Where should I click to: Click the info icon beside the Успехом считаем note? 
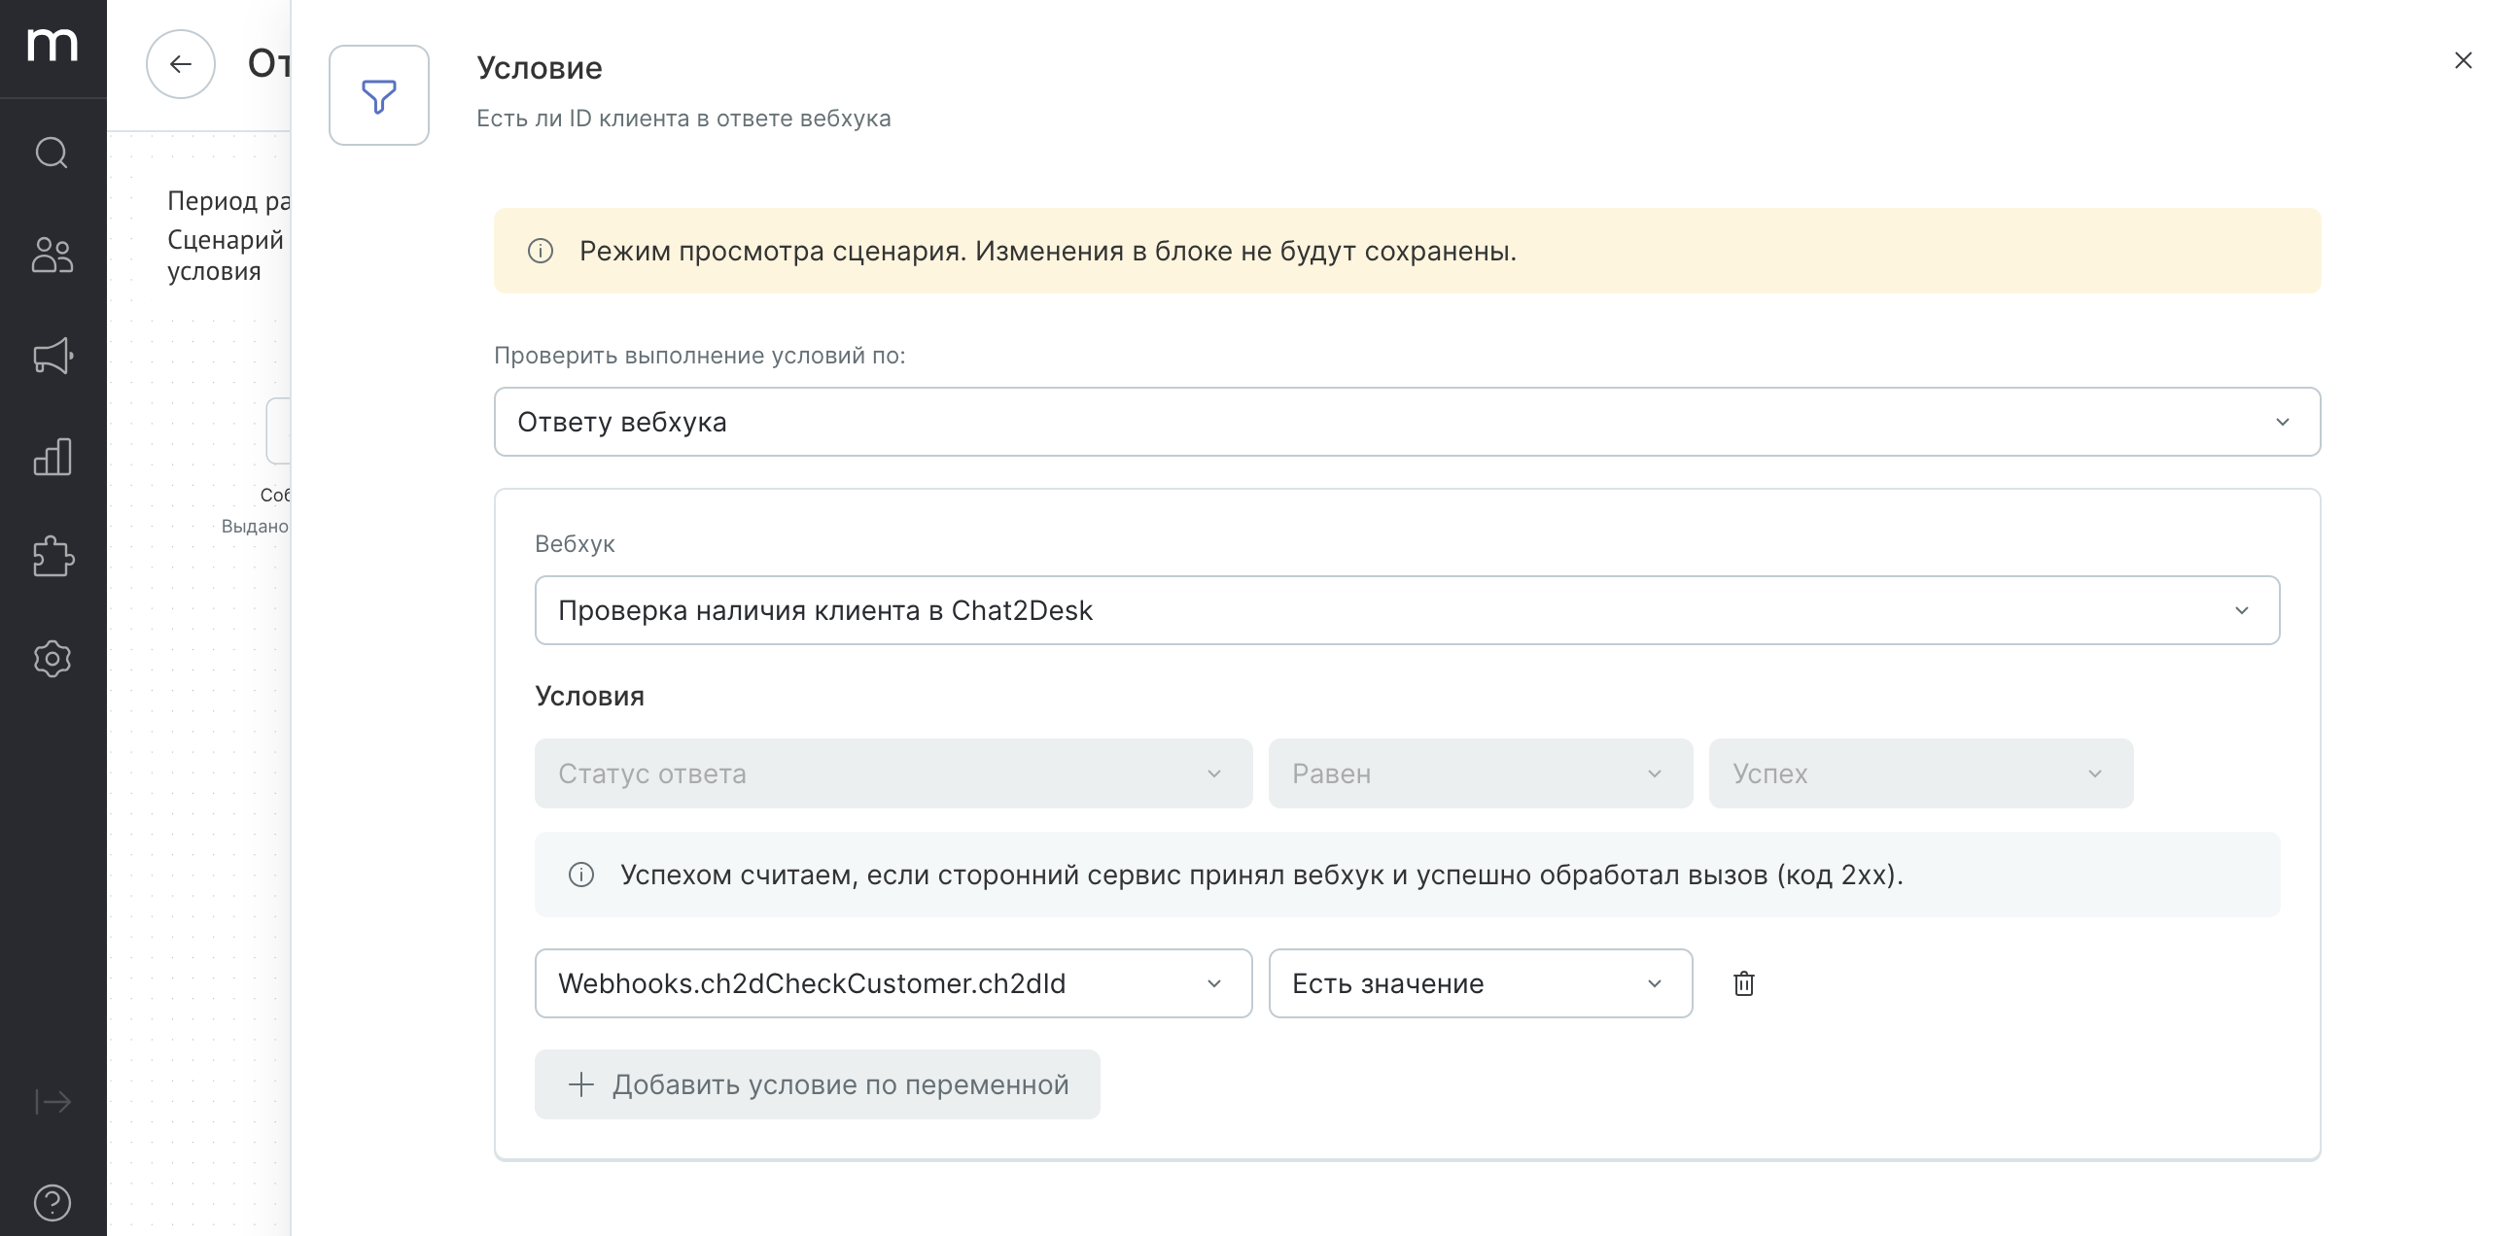coord(581,875)
